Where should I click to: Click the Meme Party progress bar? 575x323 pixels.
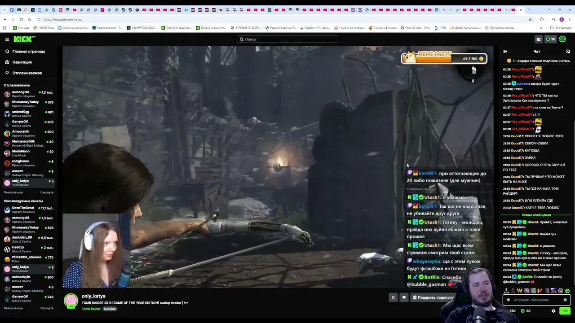click(x=444, y=58)
